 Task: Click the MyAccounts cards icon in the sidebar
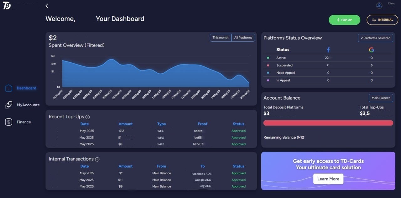tap(8, 105)
